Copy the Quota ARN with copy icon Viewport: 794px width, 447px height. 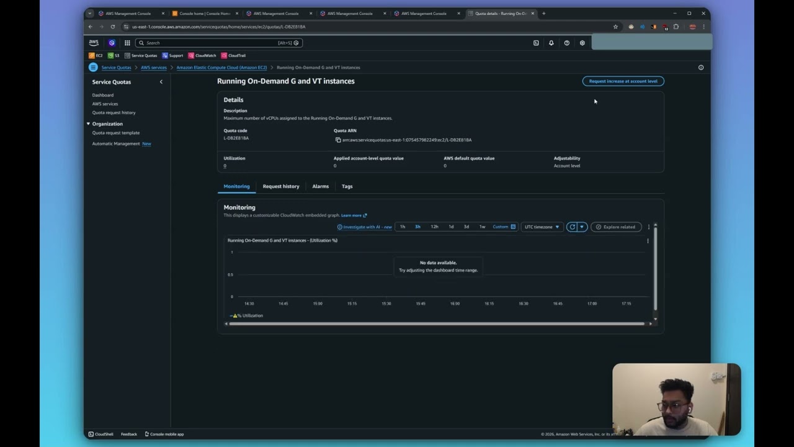tap(338, 140)
